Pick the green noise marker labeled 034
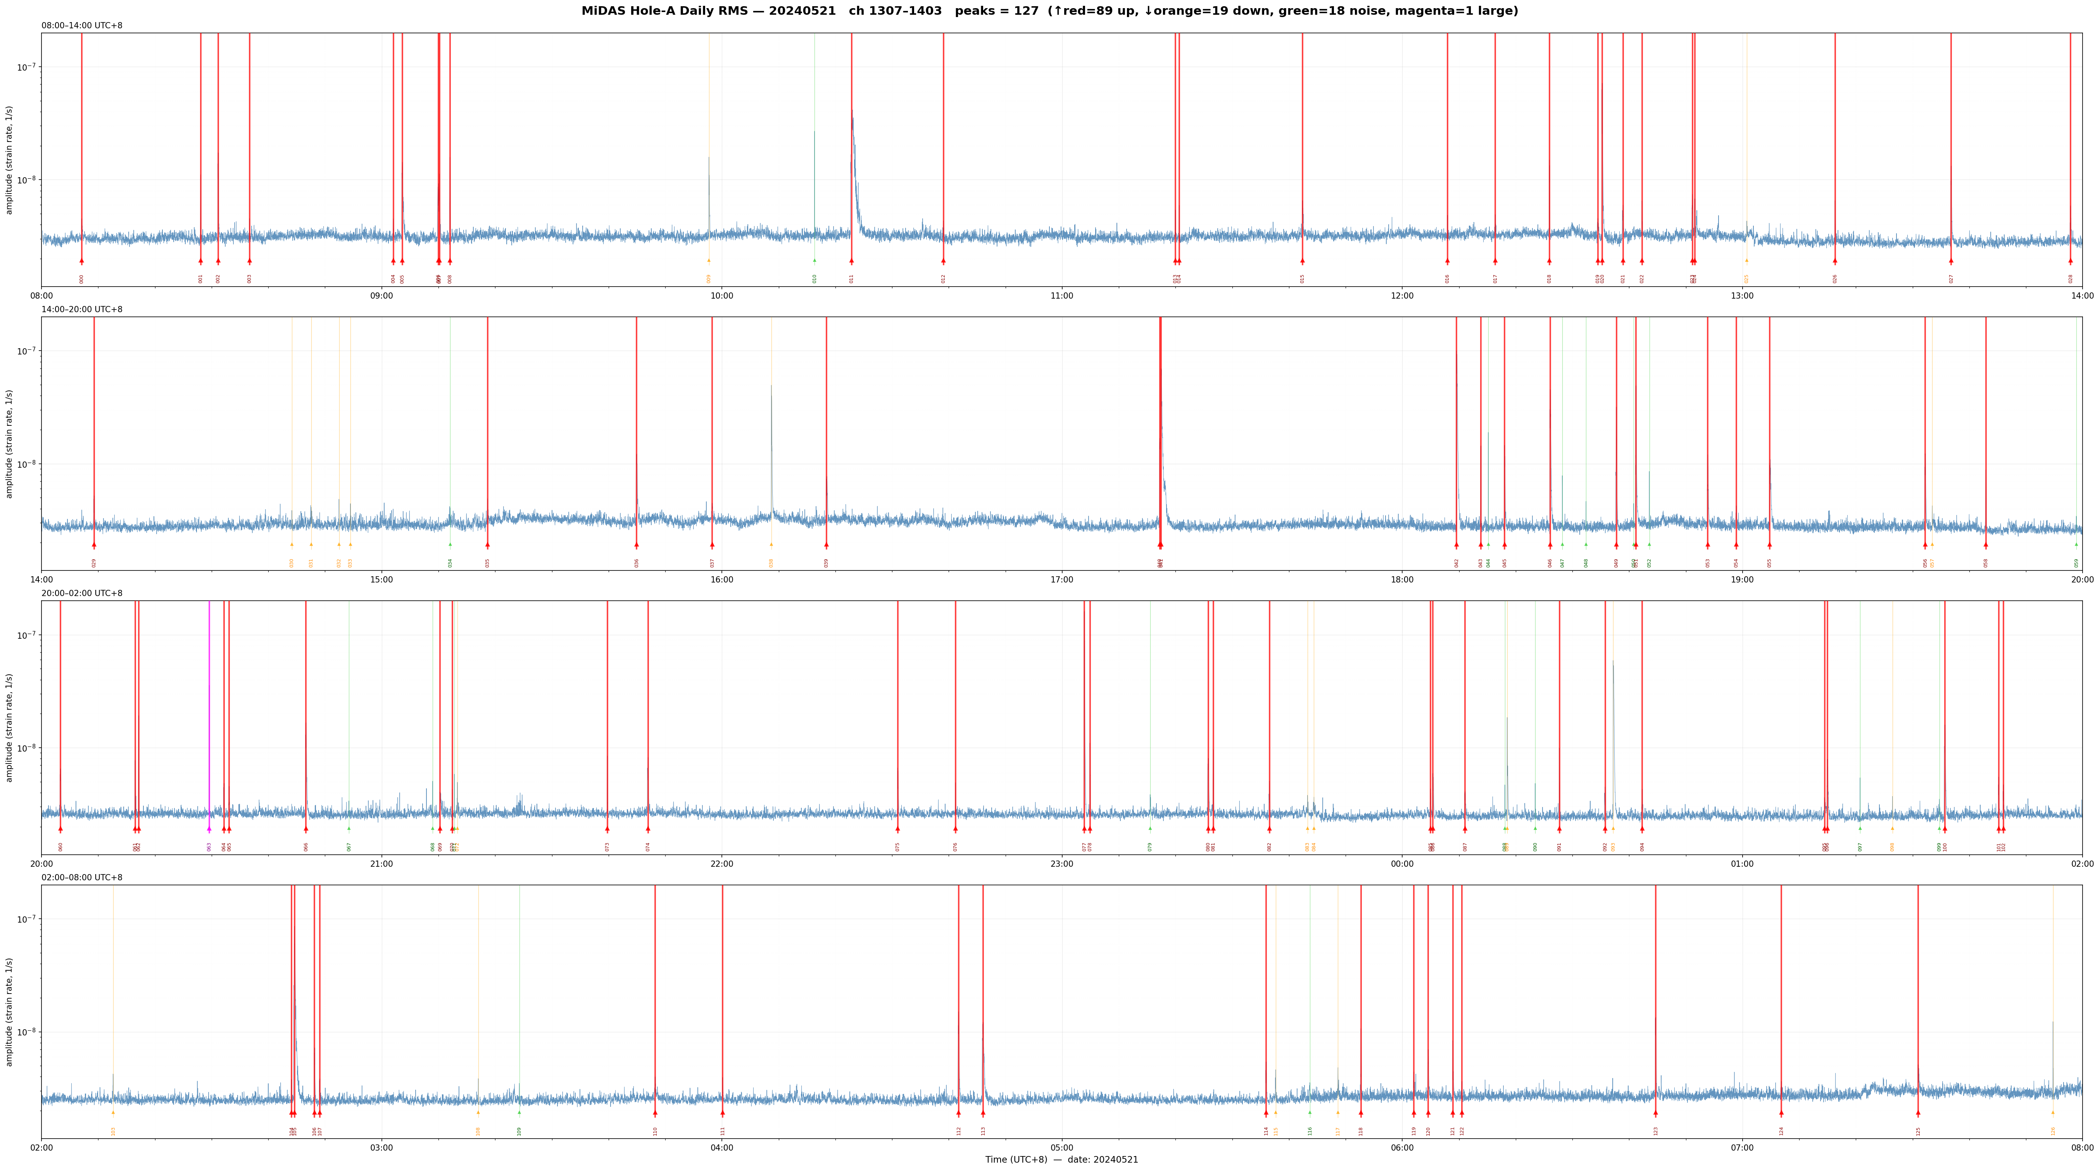The image size is (2100, 1170). [x=450, y=544]
